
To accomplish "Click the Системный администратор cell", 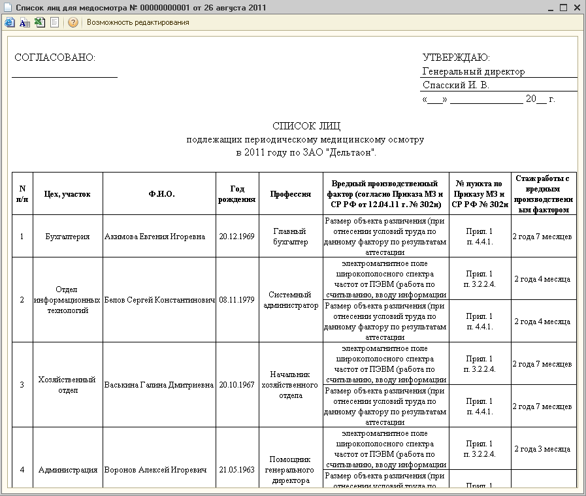I will pyautogui.click(x=291, y=300).
